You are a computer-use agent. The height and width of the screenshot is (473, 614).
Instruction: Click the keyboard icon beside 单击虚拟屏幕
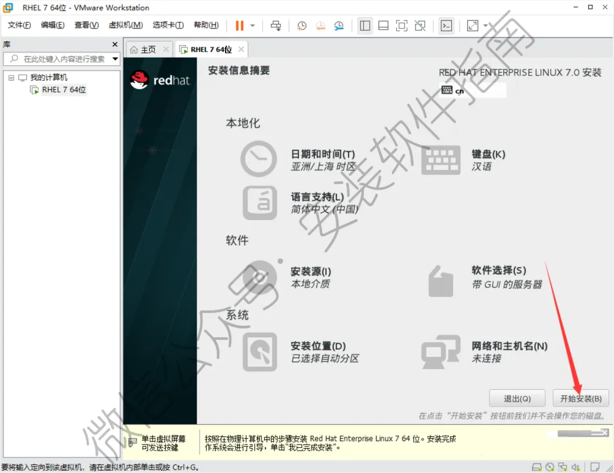coord(132,443)
